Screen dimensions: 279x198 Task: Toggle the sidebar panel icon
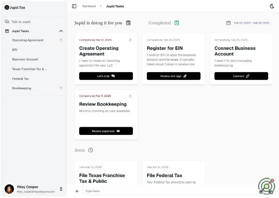coord(74,6)
